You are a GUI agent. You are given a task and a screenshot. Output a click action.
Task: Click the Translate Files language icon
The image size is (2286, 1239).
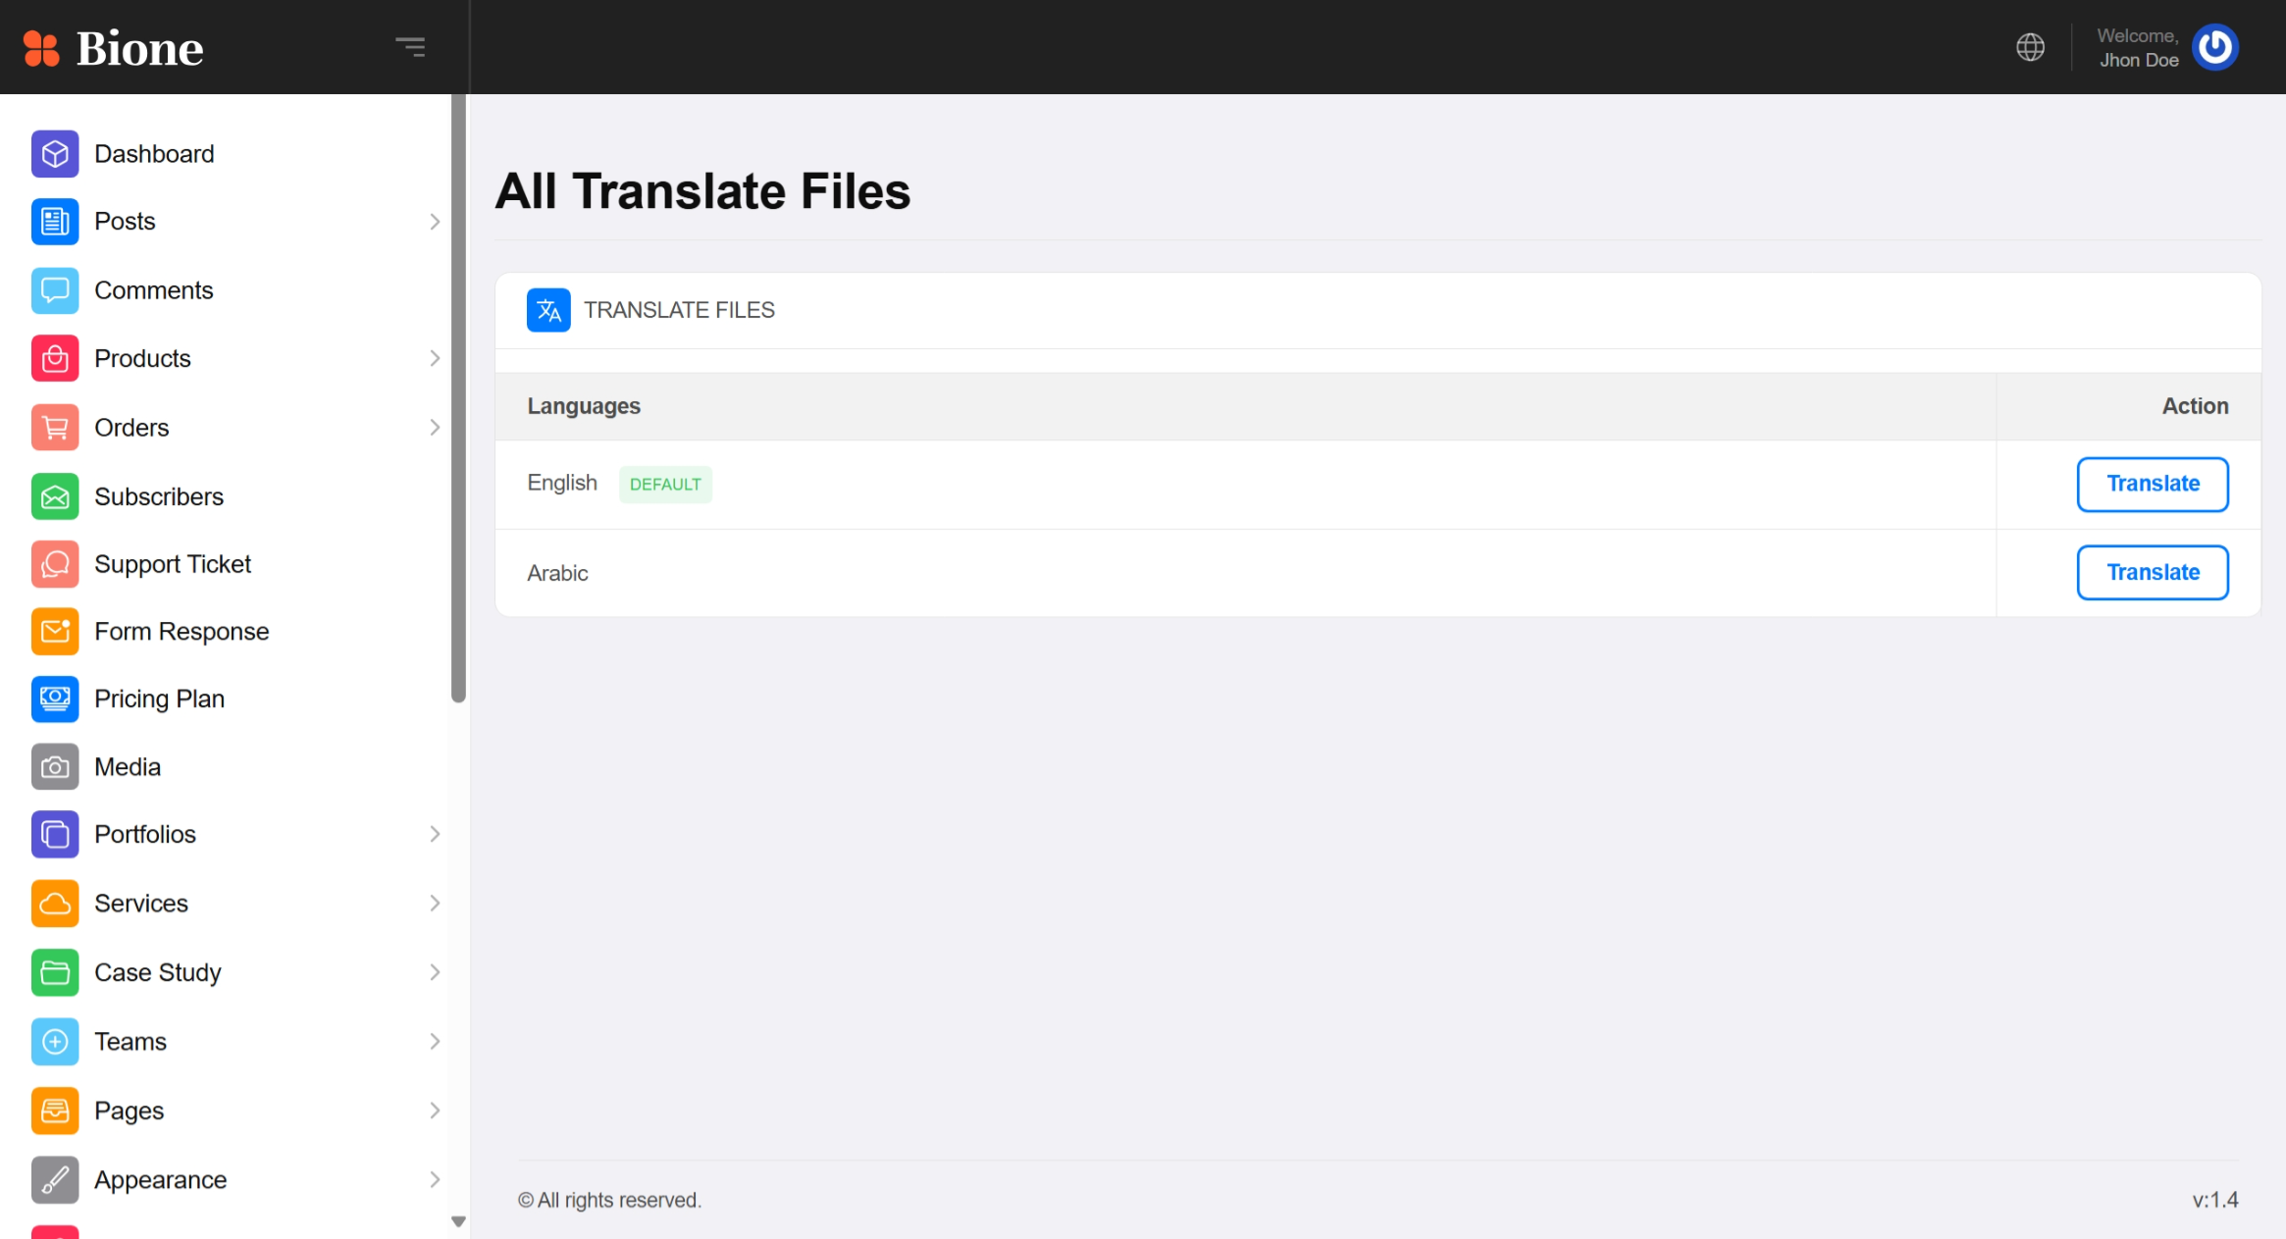pyautogui.click(x=548, y=310)
